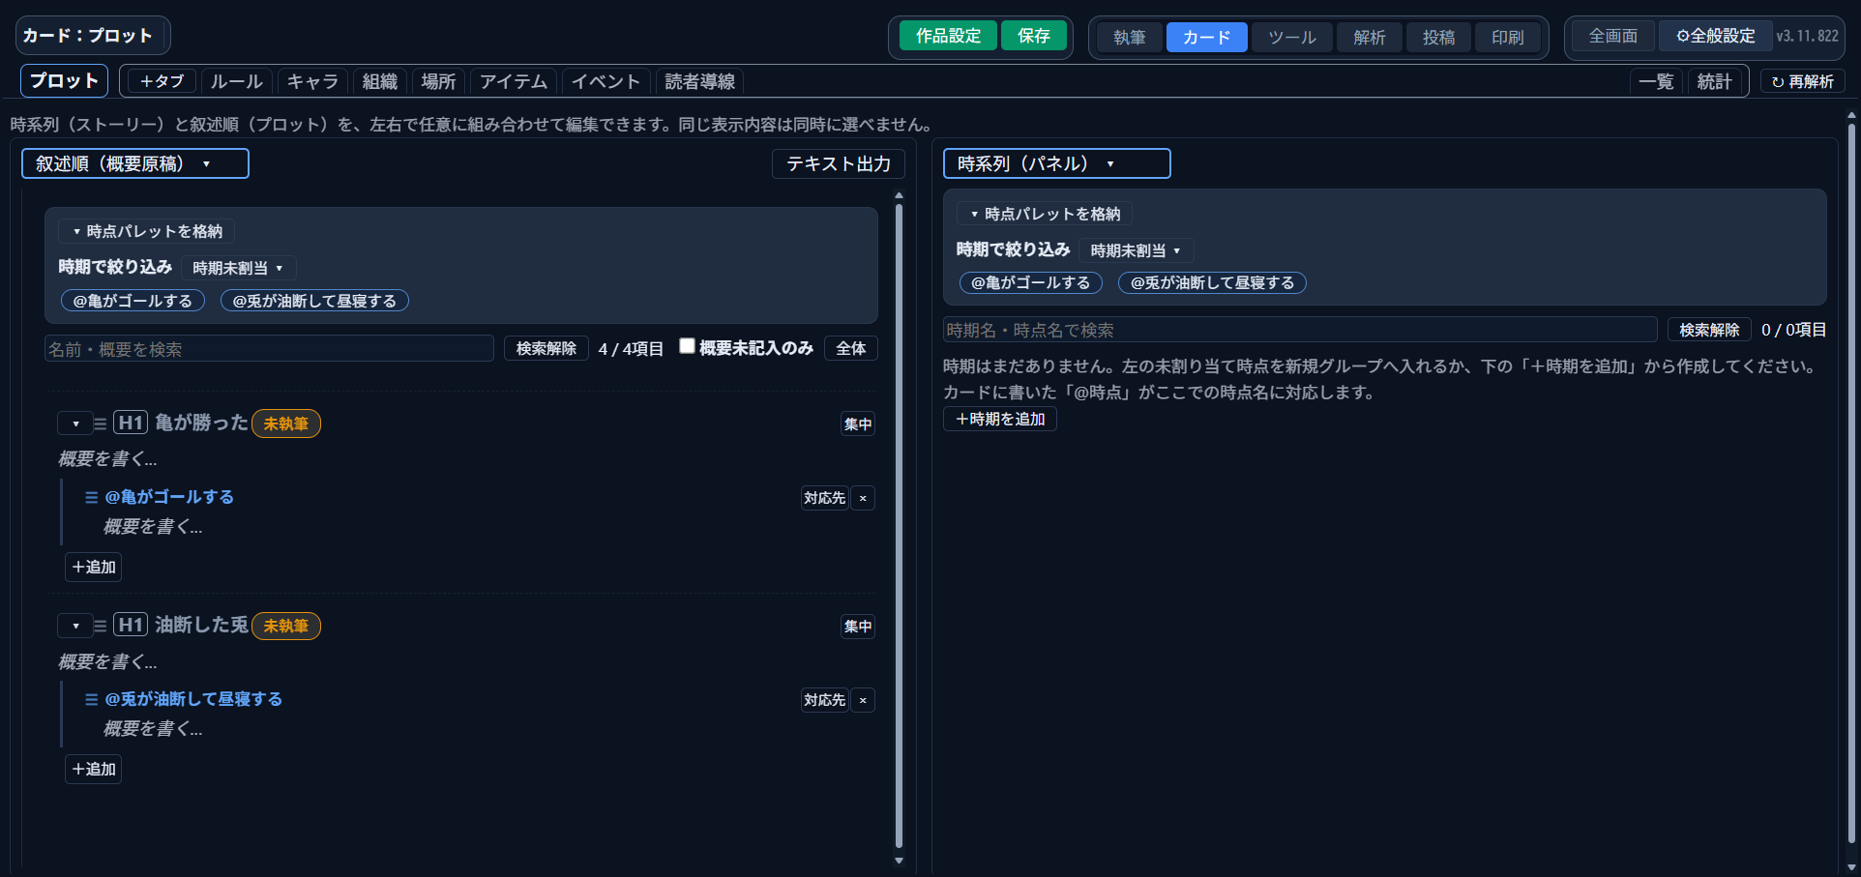Click the ＋時期を追加 button
Image resolution: width=1861 pixels, height=877 pixels.
1000,419
